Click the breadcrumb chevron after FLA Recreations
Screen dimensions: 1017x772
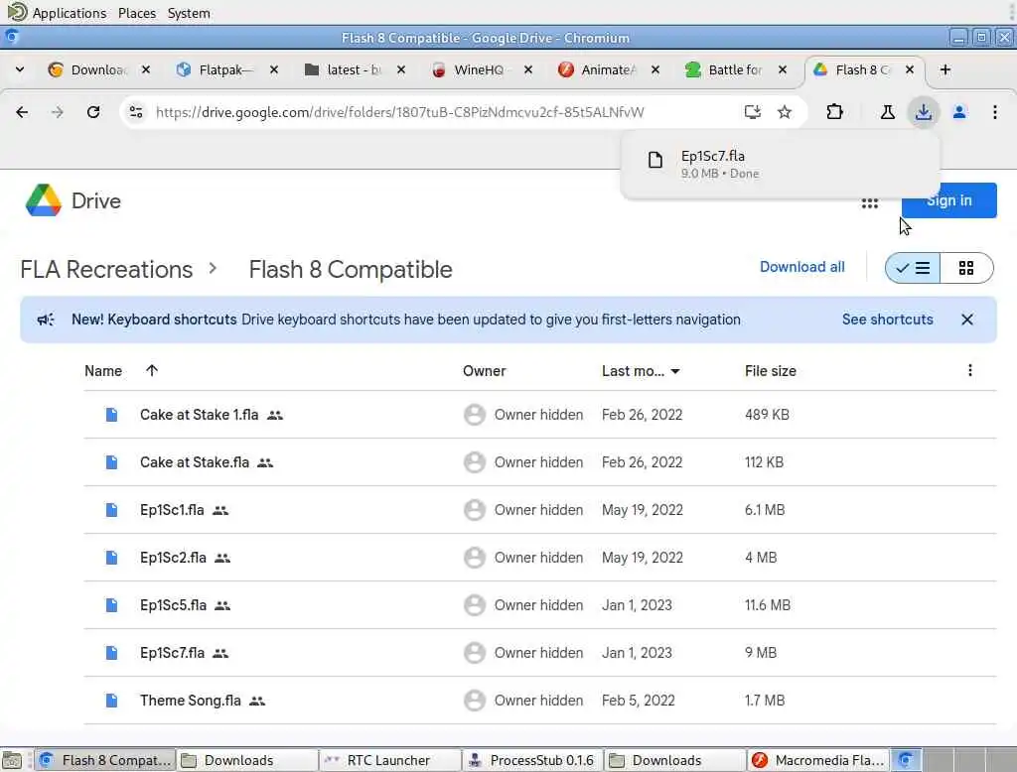[213, 268]
